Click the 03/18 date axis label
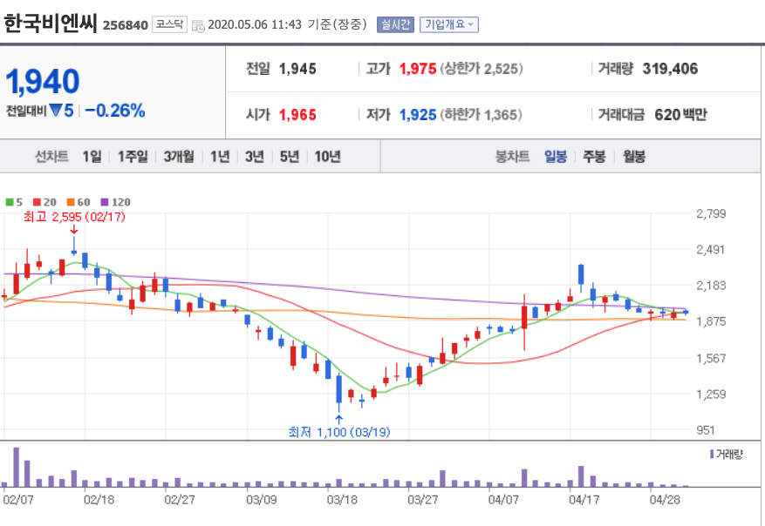Viewport: 765px width, 526px height. [342, 500]
